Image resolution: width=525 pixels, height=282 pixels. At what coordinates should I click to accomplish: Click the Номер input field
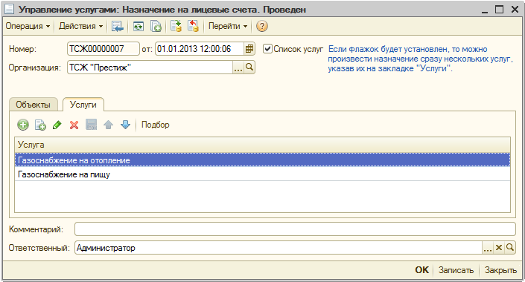pos(103,49)
